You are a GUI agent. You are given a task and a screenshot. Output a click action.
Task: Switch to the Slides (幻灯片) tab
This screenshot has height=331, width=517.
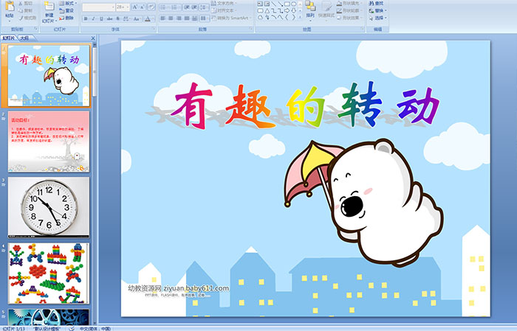(x=9, y=38)
